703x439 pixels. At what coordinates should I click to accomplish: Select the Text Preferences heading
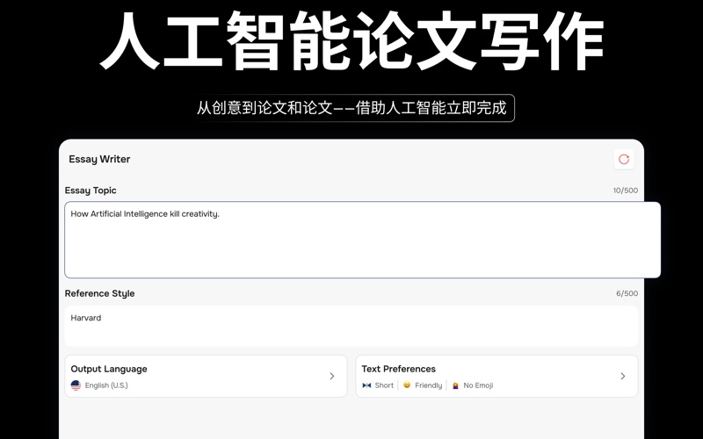[x=399, y=369]
